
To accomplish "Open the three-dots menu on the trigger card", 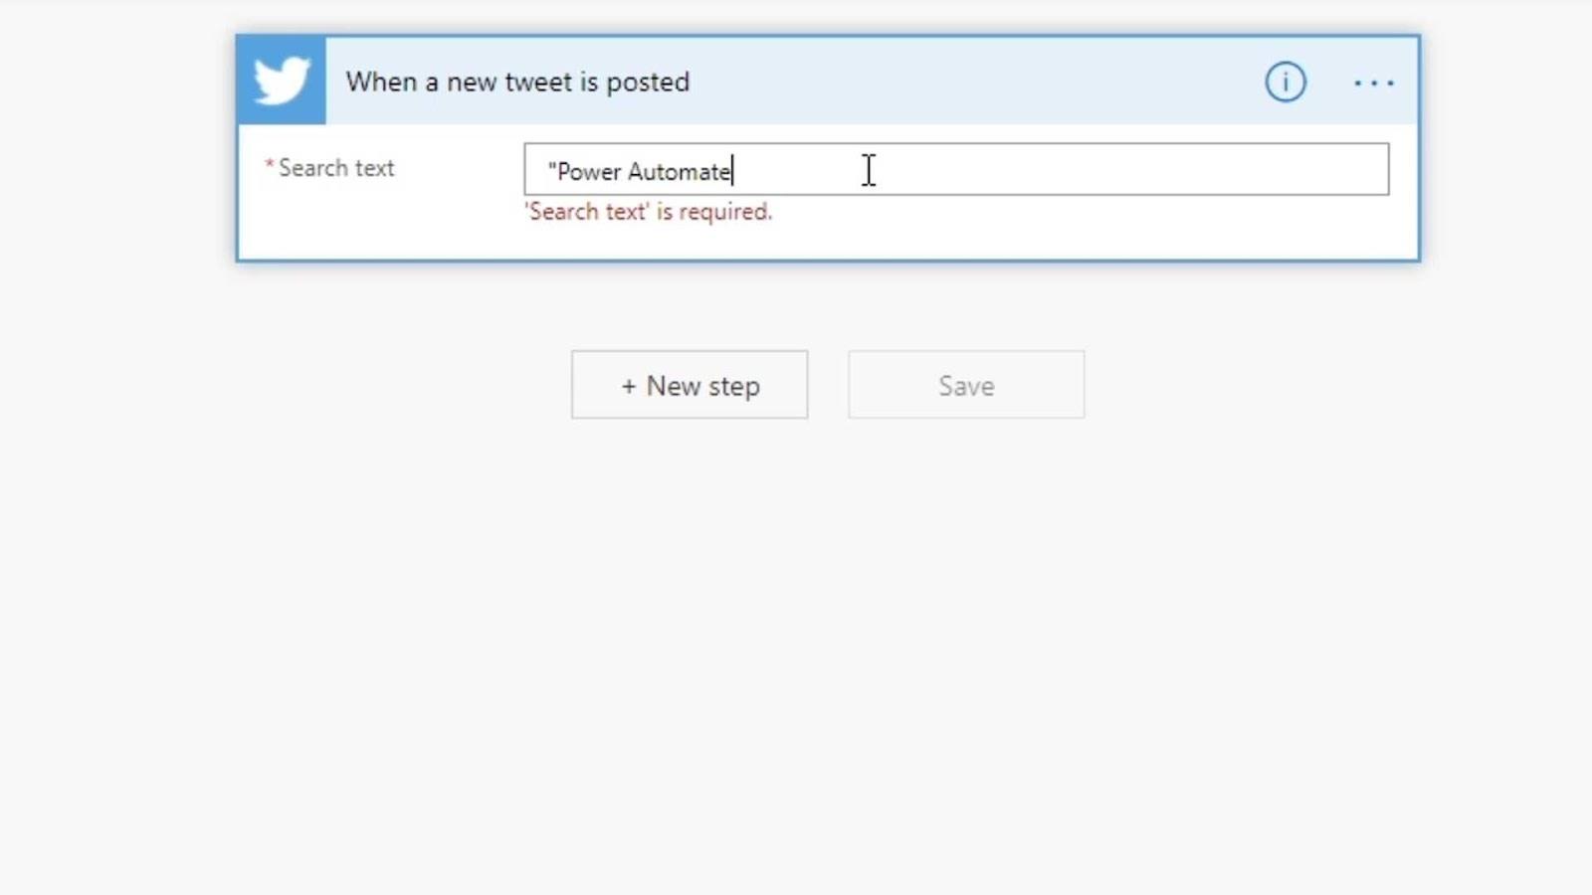I will 1373,84.
